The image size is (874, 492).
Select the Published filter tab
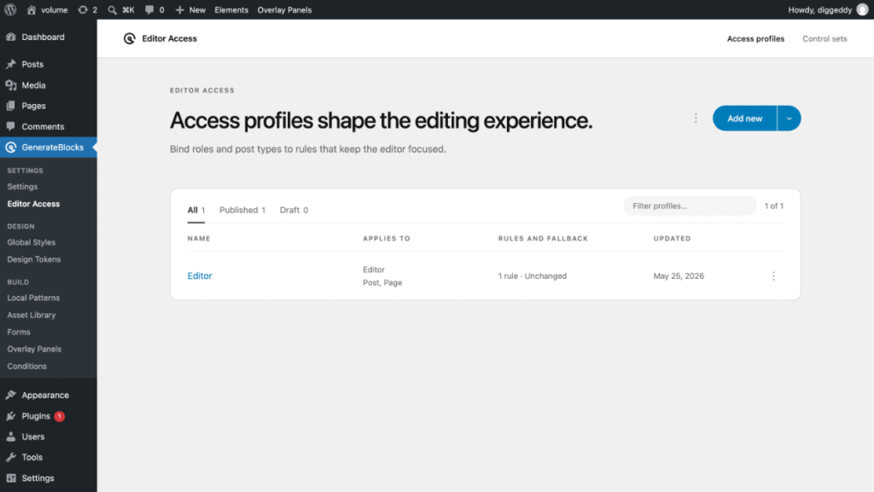[x=242, y=210]
